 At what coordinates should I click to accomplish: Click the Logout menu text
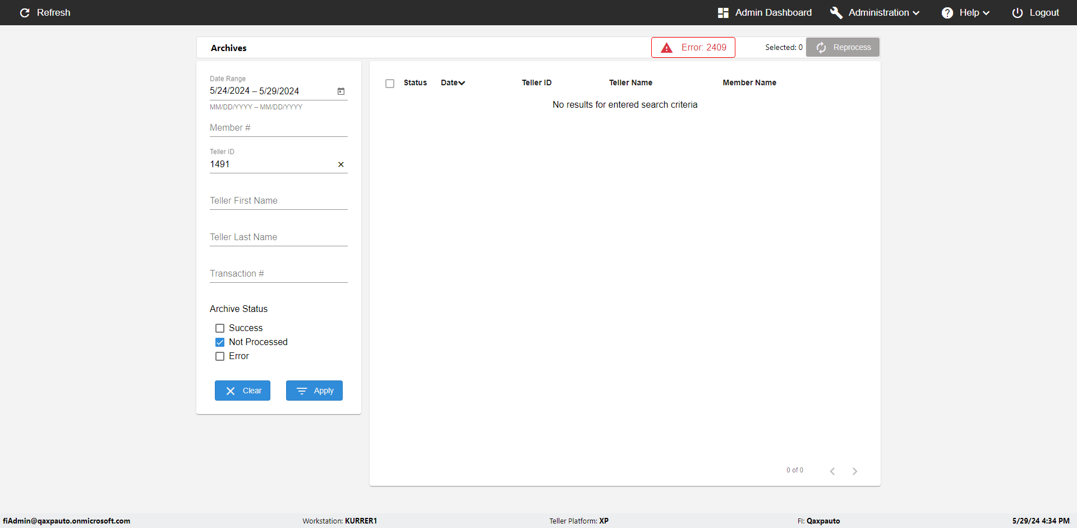[x=1044, y=12]
